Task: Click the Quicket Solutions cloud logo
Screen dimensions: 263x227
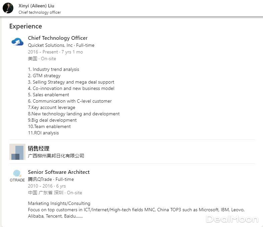Action: (x=17, y=42)
